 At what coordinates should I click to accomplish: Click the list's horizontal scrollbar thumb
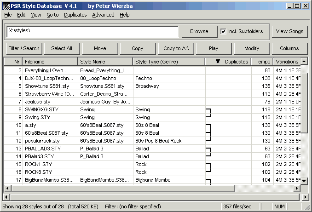pyautogui.click(x=123, y=188)
